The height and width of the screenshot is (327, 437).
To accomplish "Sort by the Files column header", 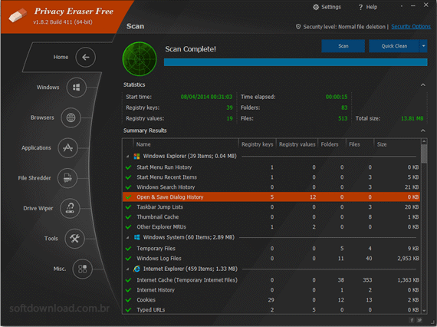I will click(x=360, y=144).
